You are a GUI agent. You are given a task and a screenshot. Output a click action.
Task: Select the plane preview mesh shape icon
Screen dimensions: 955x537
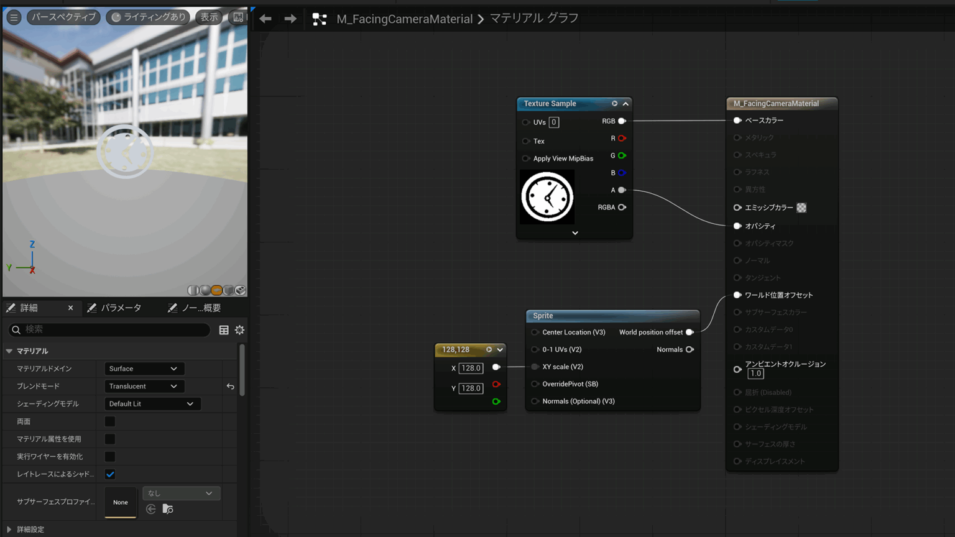click(216, 290)
